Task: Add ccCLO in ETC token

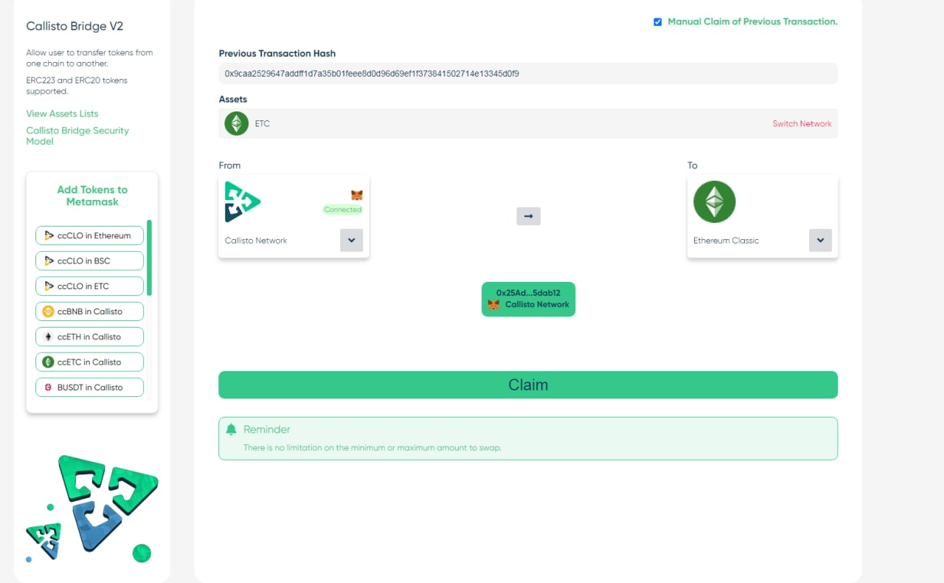Action: coord(89,286)
